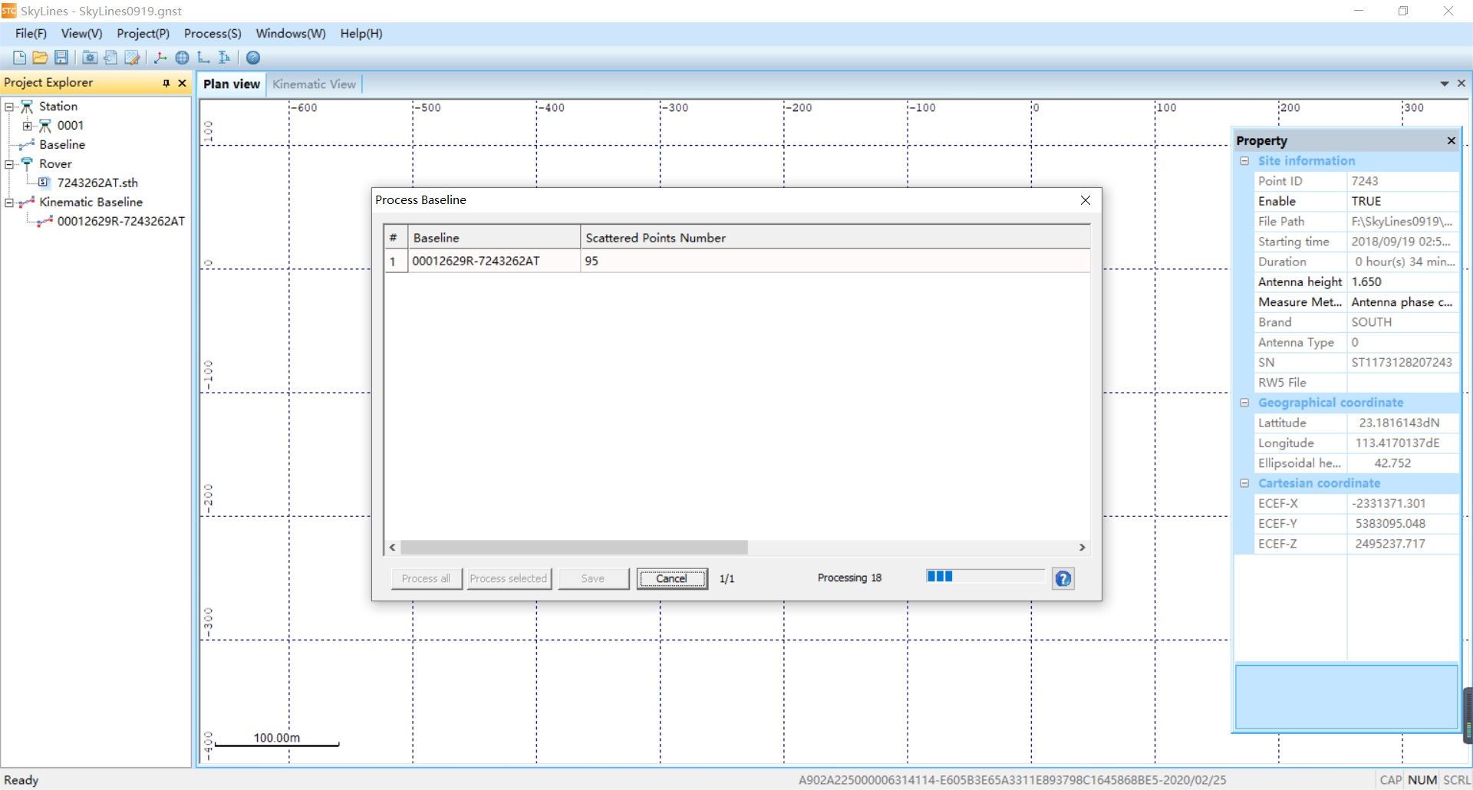Click the help icon in Process Baseline dialog
The image size is (1473, 790).
(x=1063, y=579)
